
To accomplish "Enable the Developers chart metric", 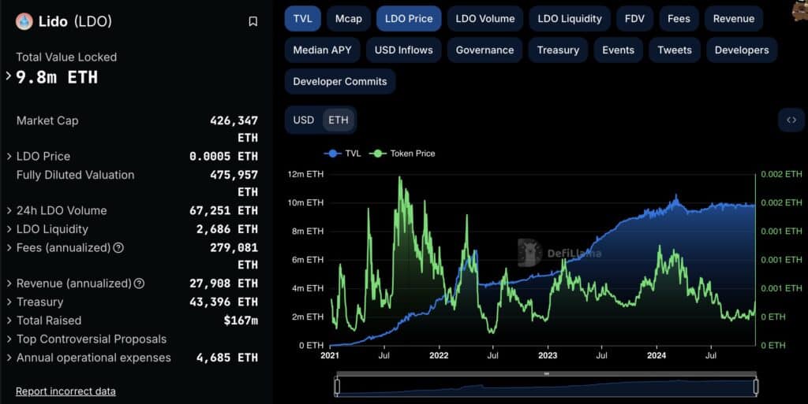I will [742, 50].
